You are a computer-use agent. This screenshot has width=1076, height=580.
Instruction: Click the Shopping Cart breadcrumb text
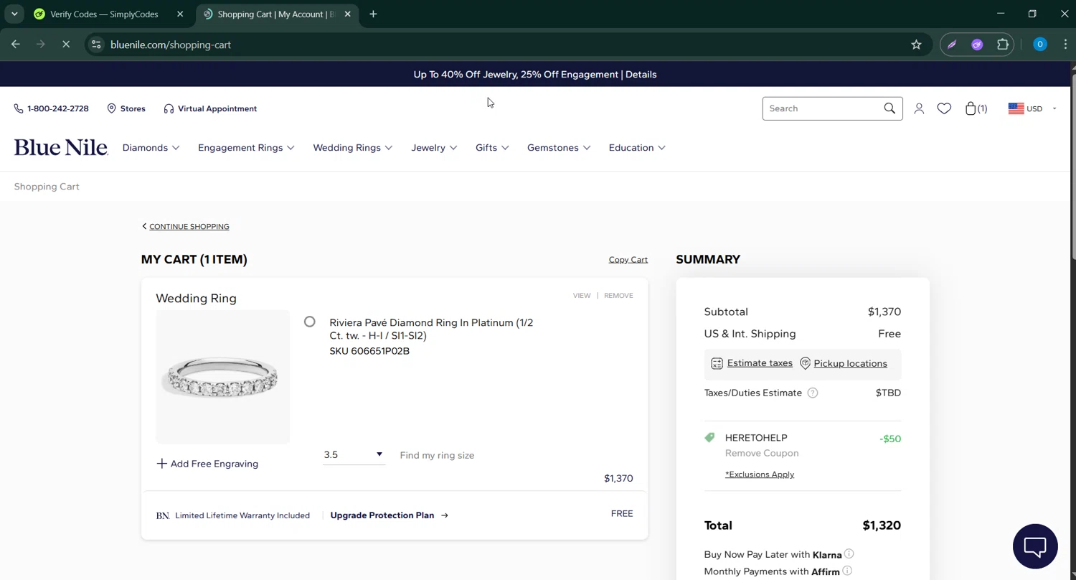[x=47, y=187]
